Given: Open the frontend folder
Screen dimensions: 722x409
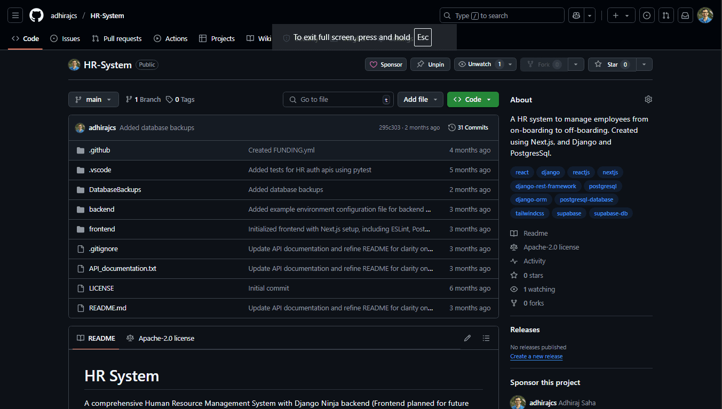Looking at the screenshot, I should click(102, 229).
